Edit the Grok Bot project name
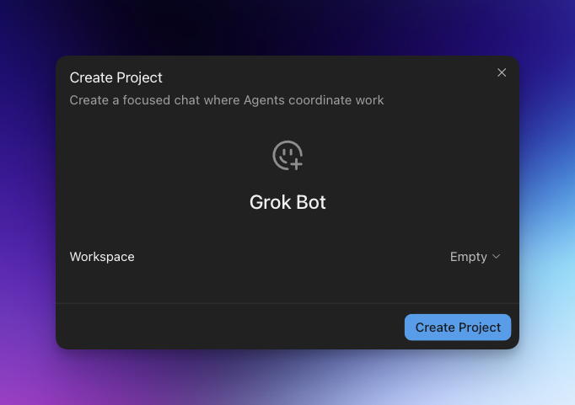The width and height of the screenshot is (575, 405). click(x=287, y=202)
